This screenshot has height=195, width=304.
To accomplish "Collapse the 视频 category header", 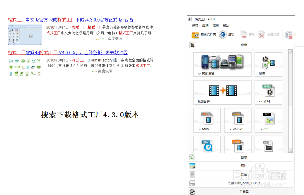I will pos(240,45).
